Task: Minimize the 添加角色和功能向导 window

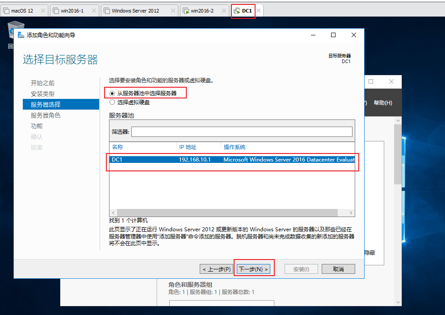Action: coord(313,35)
